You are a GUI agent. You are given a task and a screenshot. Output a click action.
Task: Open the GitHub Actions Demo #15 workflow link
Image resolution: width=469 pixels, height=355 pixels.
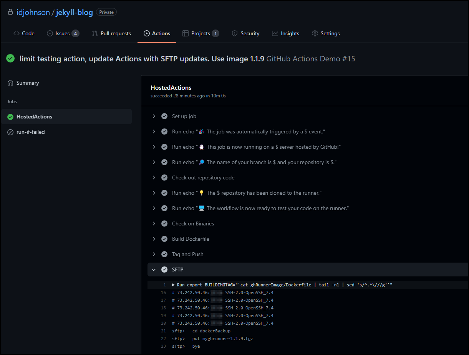[x=311, y=59]
